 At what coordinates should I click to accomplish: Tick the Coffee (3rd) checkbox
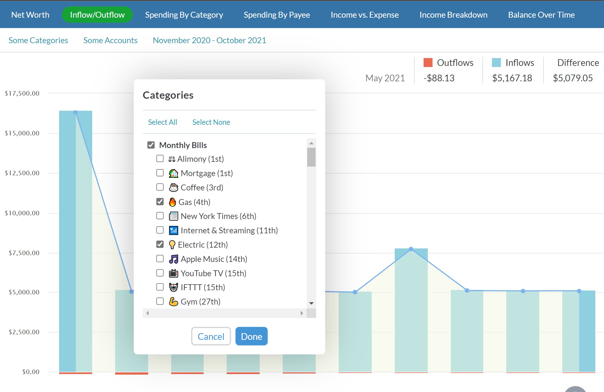[160, 187]
